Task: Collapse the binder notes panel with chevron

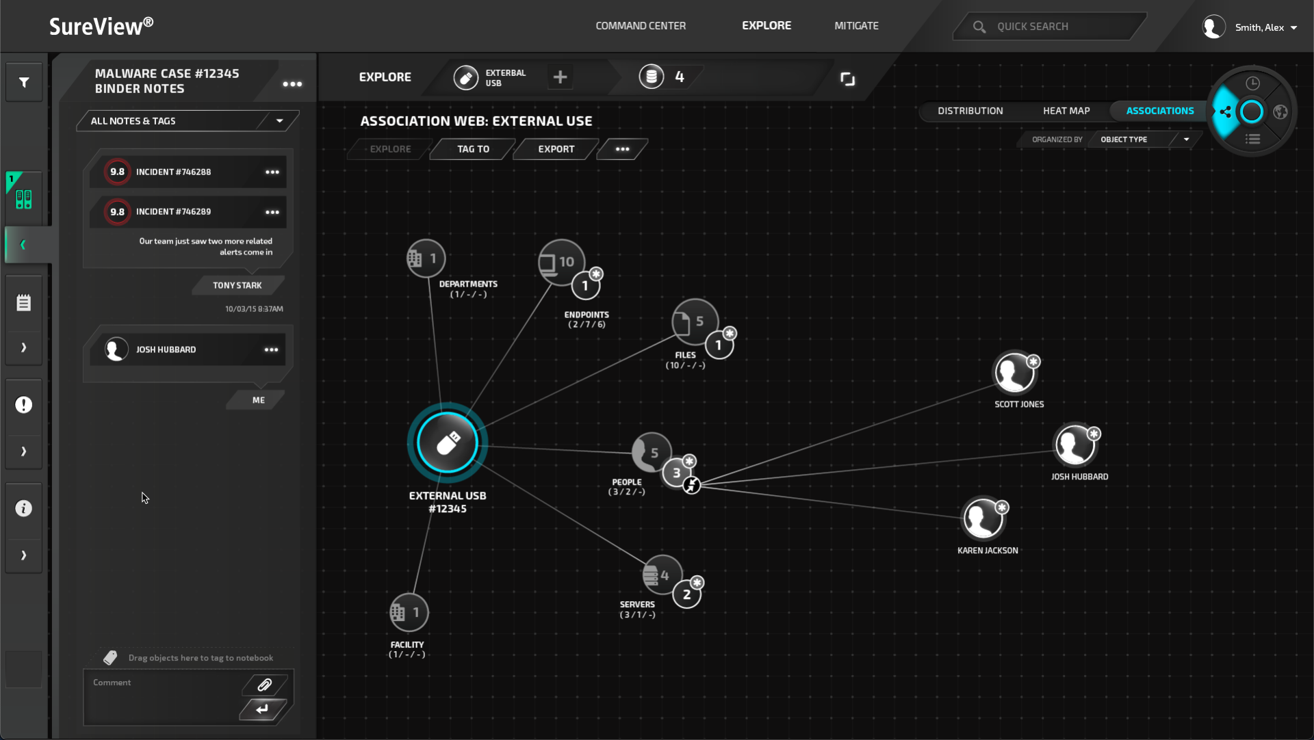Action: pos(24,245)
